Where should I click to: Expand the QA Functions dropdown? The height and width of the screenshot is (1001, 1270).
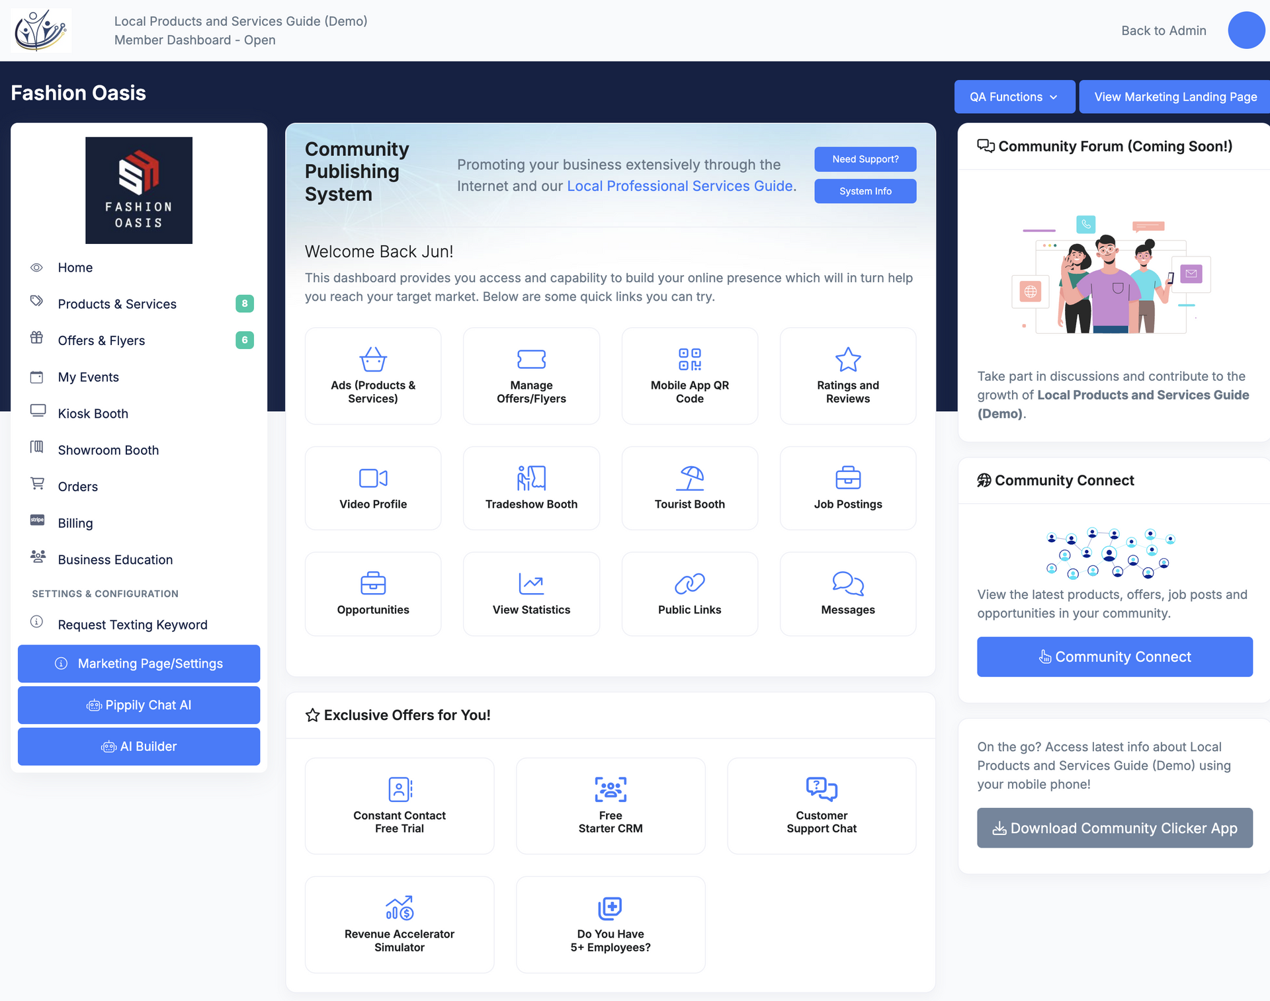click(1014, 97)
